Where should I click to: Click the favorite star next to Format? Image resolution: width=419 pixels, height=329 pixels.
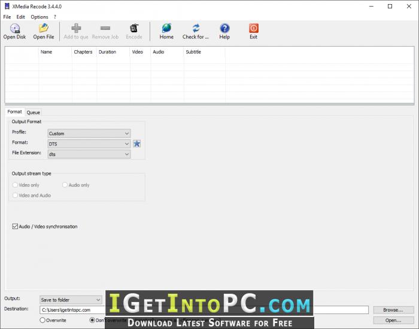[x=137, y=144]
